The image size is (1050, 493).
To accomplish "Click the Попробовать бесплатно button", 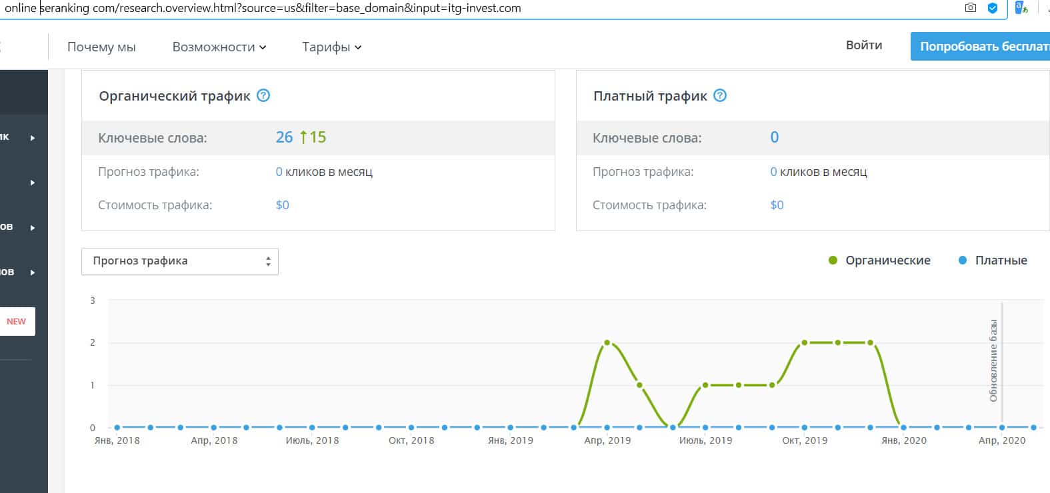I will pos(980,47).
